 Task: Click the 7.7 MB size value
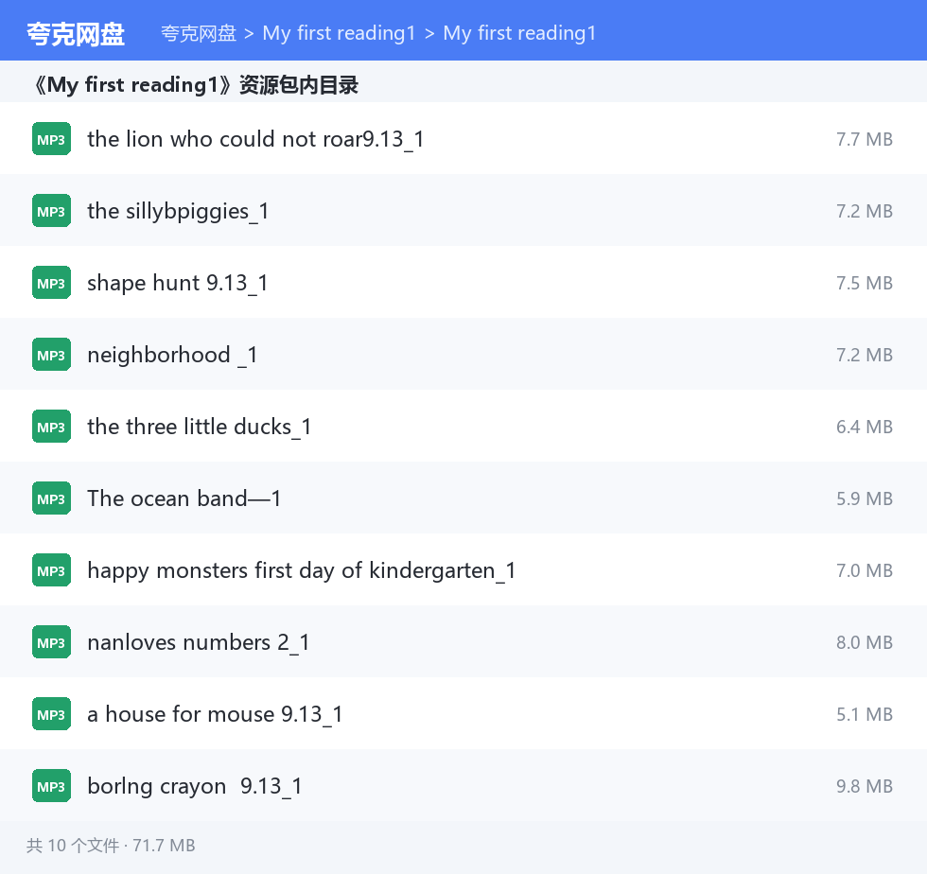(865, 140)
